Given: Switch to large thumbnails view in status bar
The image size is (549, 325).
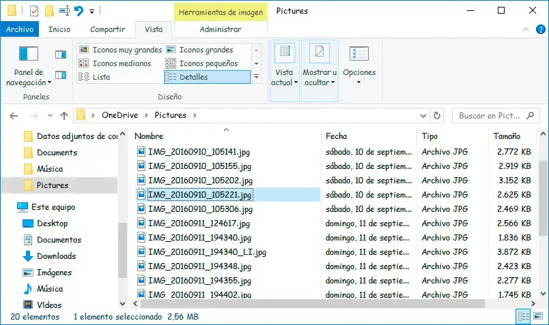Looking at the screenshot, I should pyautogui.click(x=537, y=317).
